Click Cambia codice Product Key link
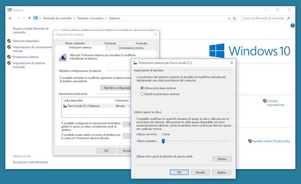301x184 pixels. 271,141
